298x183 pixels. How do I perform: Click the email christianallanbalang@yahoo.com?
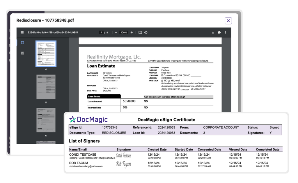tap(86, 166)
